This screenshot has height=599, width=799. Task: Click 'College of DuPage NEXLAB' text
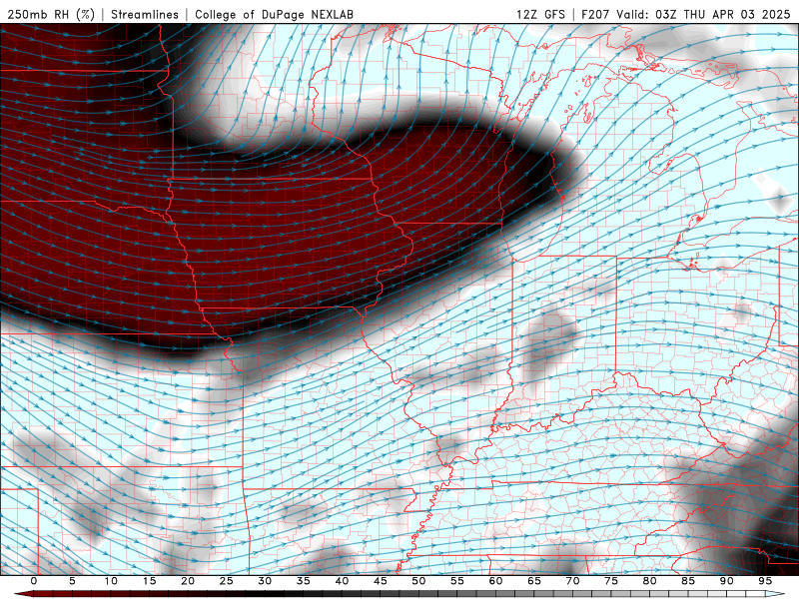pyautogui.click(x=274, y=14)
